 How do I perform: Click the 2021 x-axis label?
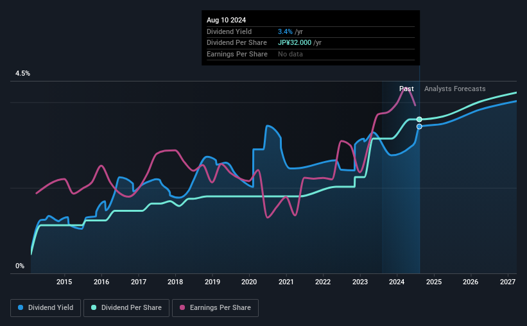pyautogui.click(x=286, y=282)
